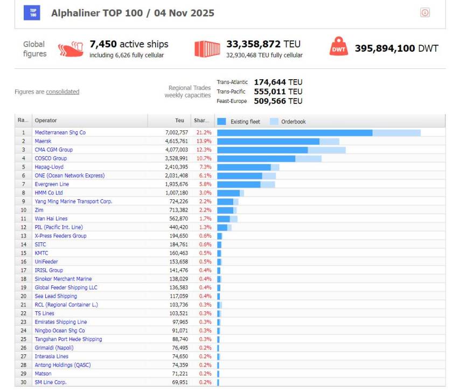The width and height of the screenshot is (460, 391).
Task: Open Mediterranean Shg Co operator link
Action: pos(60,132)
